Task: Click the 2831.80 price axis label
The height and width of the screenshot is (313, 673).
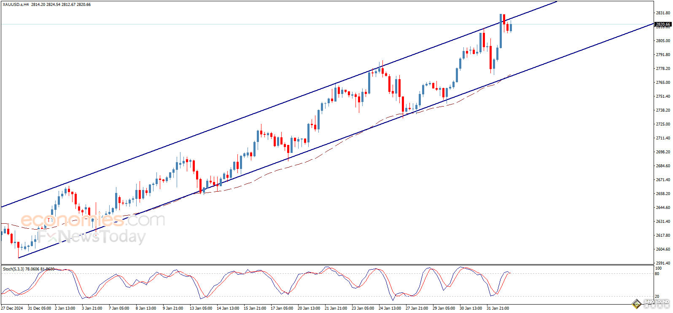Action: pos(663,13)
